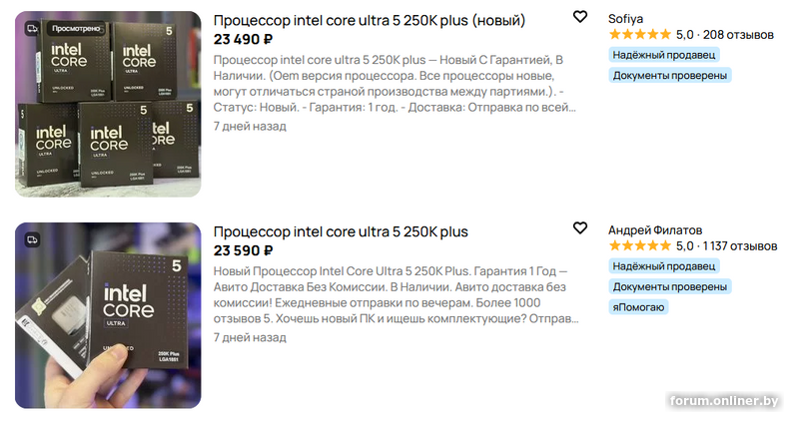
Task: Click Андрей Филатов's five-star rating icons
Action: pyautogui.click(x=639, y=246)
